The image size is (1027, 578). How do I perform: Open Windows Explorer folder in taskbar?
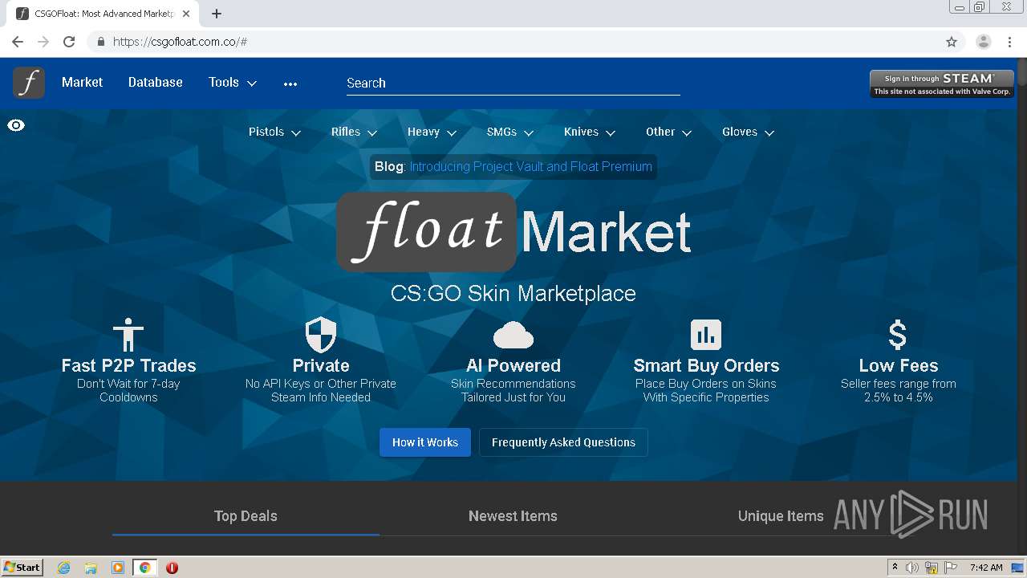click(91, 568)
